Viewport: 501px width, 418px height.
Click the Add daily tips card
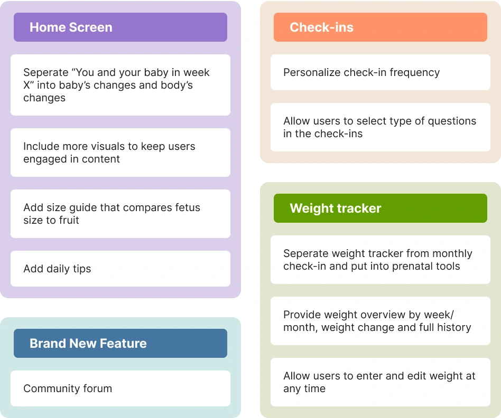click(x=120, y=269)
